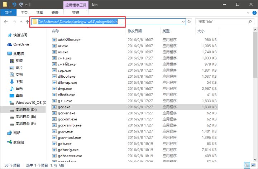258x169 pixels.
Task: Select the dwp.exe file icon
Action: 54,88
